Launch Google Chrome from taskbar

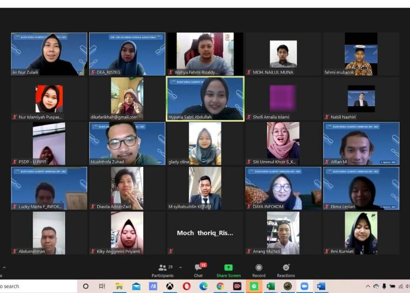220,286
